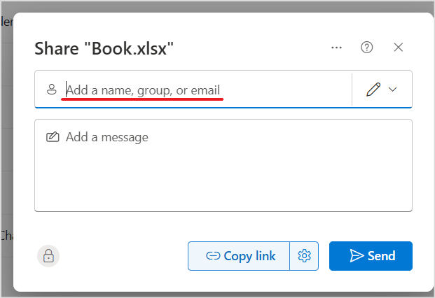
Task: Click the "Copy link" text label
Action: click(249, 256)
